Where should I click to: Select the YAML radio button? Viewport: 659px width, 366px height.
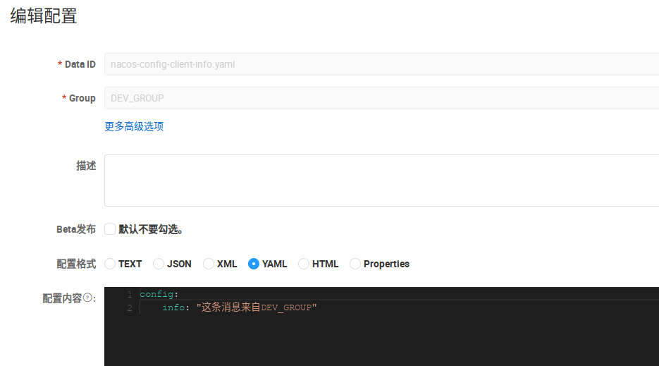coord(254,264)
